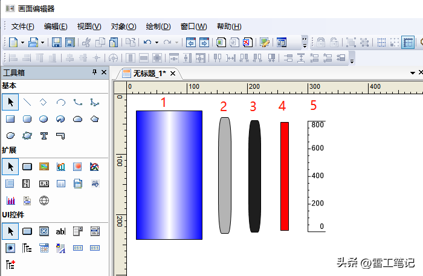
Task: Click the save disk icon in toolbar
Action: [x=56, y=42]
